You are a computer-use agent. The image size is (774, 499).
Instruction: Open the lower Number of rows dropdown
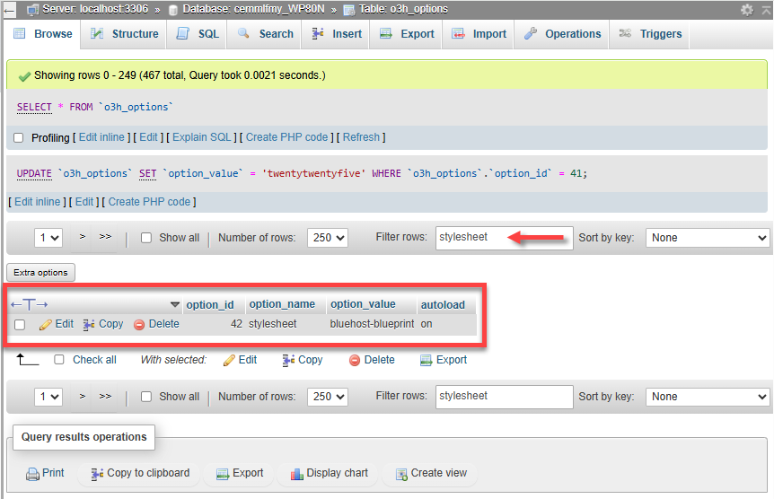328,397
